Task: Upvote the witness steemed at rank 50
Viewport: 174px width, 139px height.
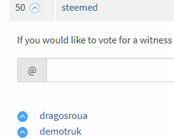Action: click(x=35, y=8)
